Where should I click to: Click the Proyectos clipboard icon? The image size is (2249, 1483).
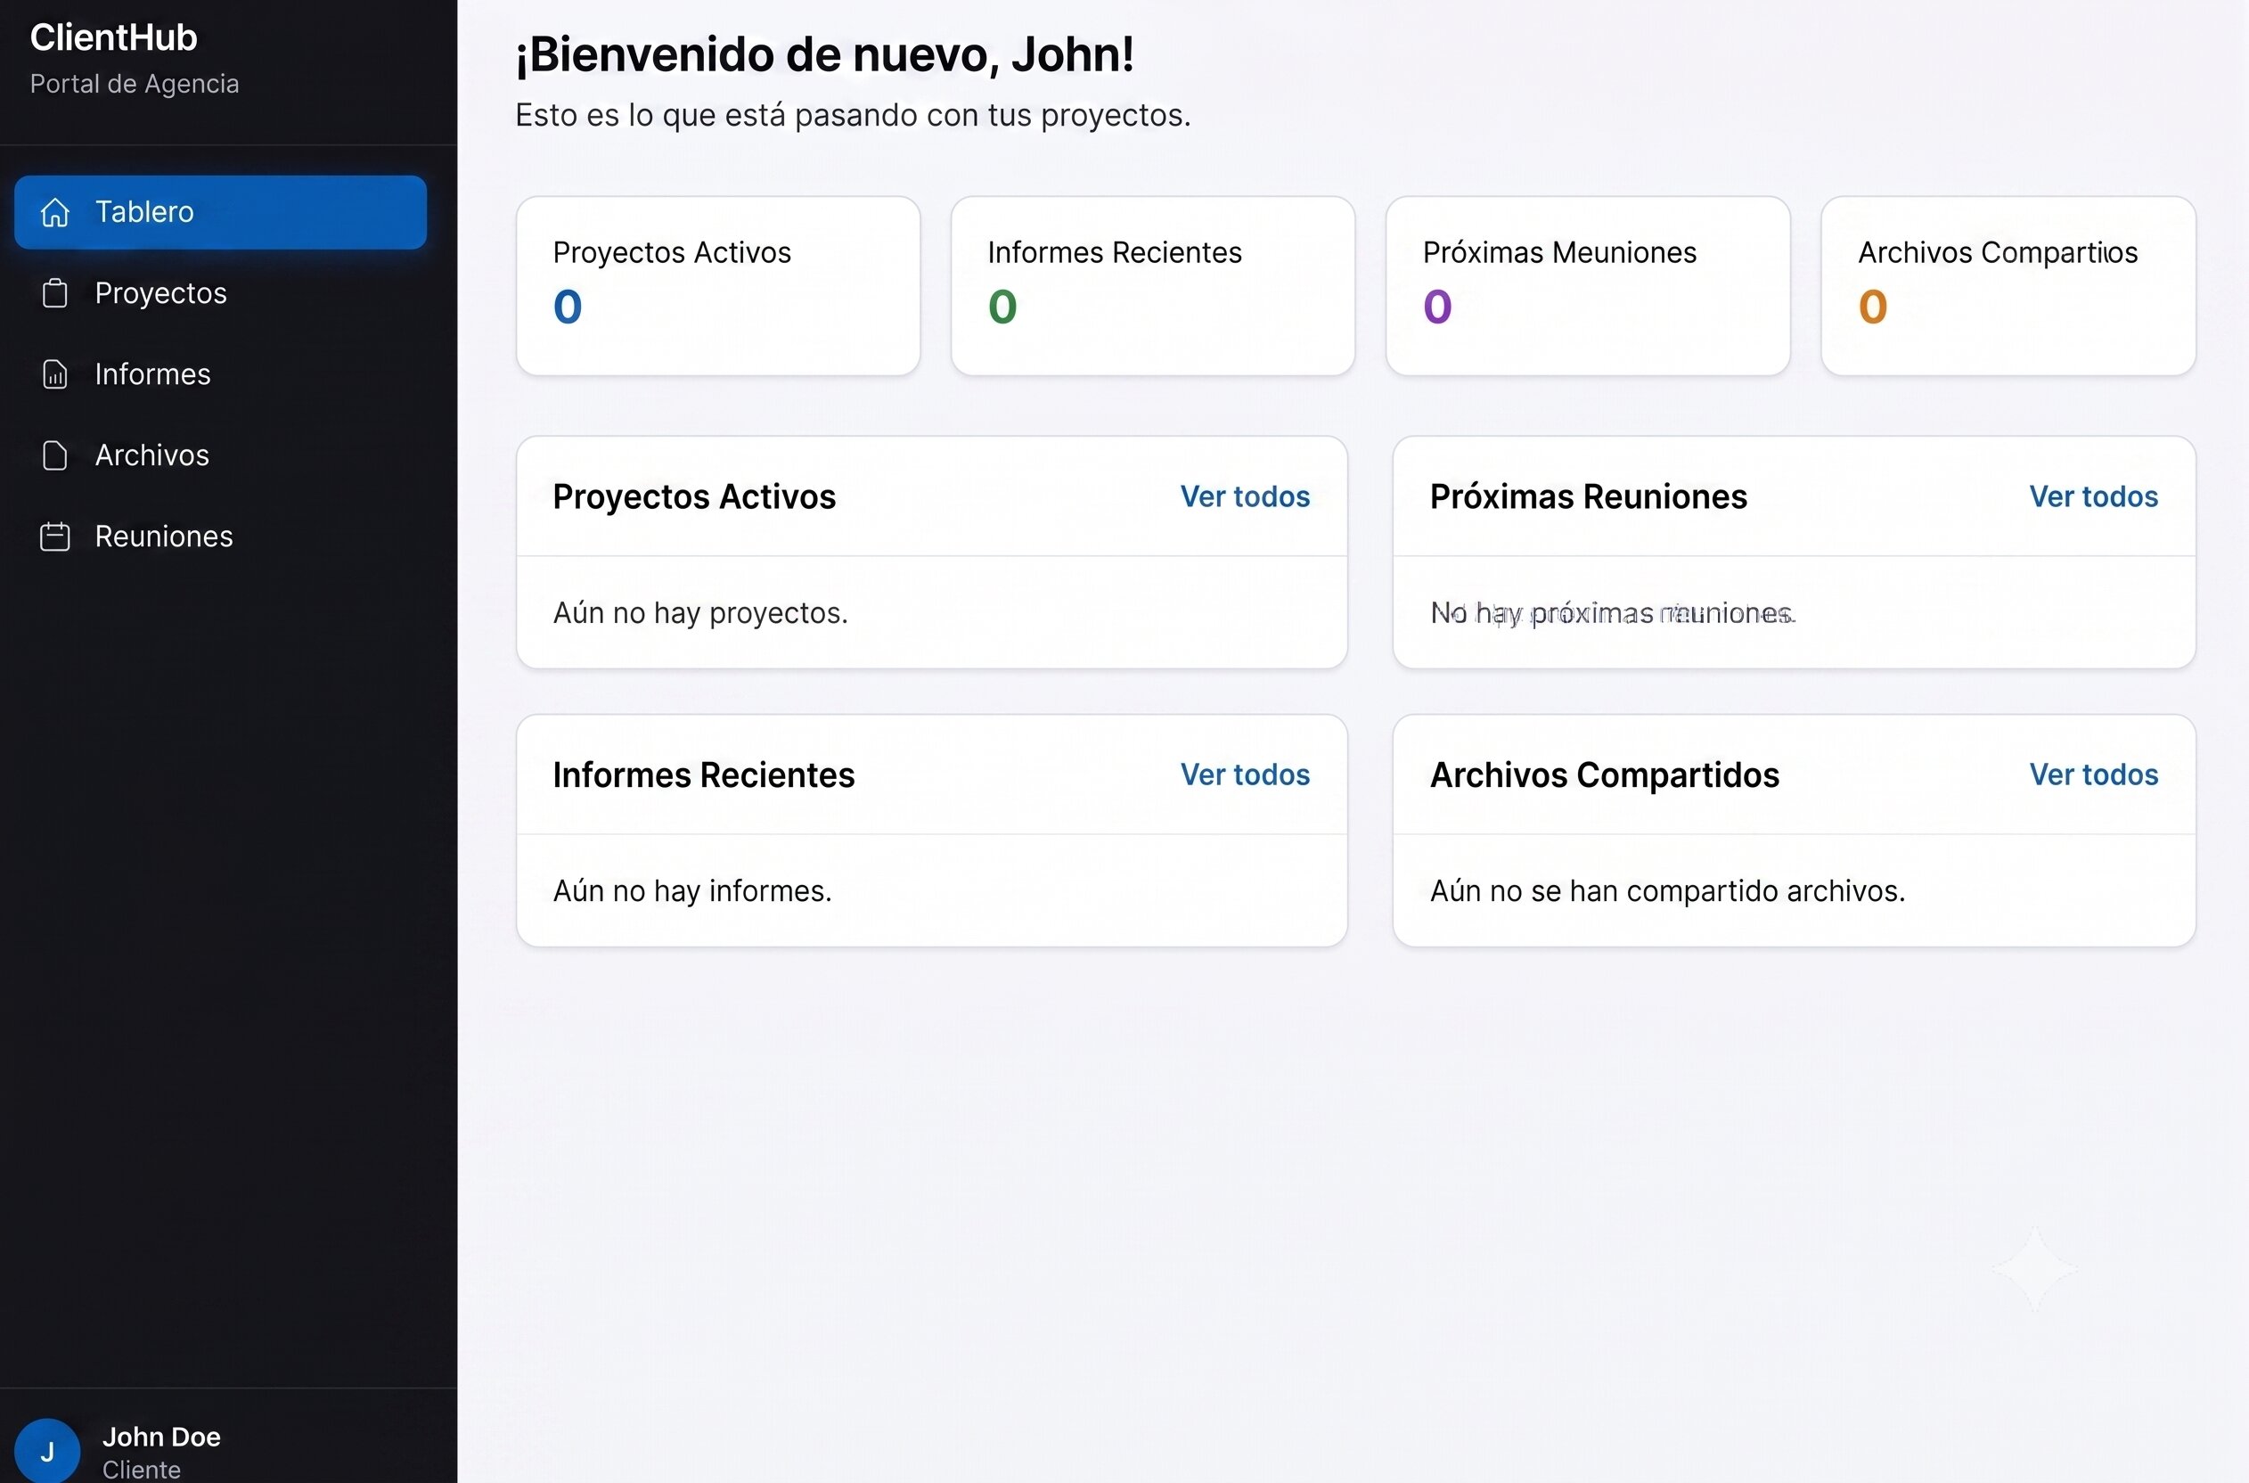[x=55, y=293]
